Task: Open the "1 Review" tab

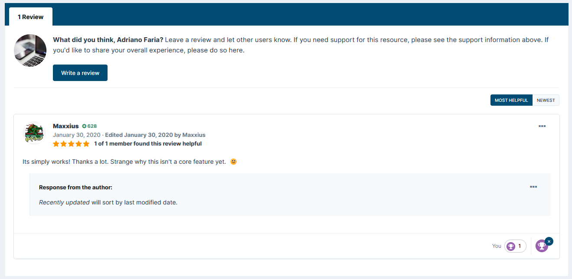Action: pyautogui.click(x=31, y=17)
